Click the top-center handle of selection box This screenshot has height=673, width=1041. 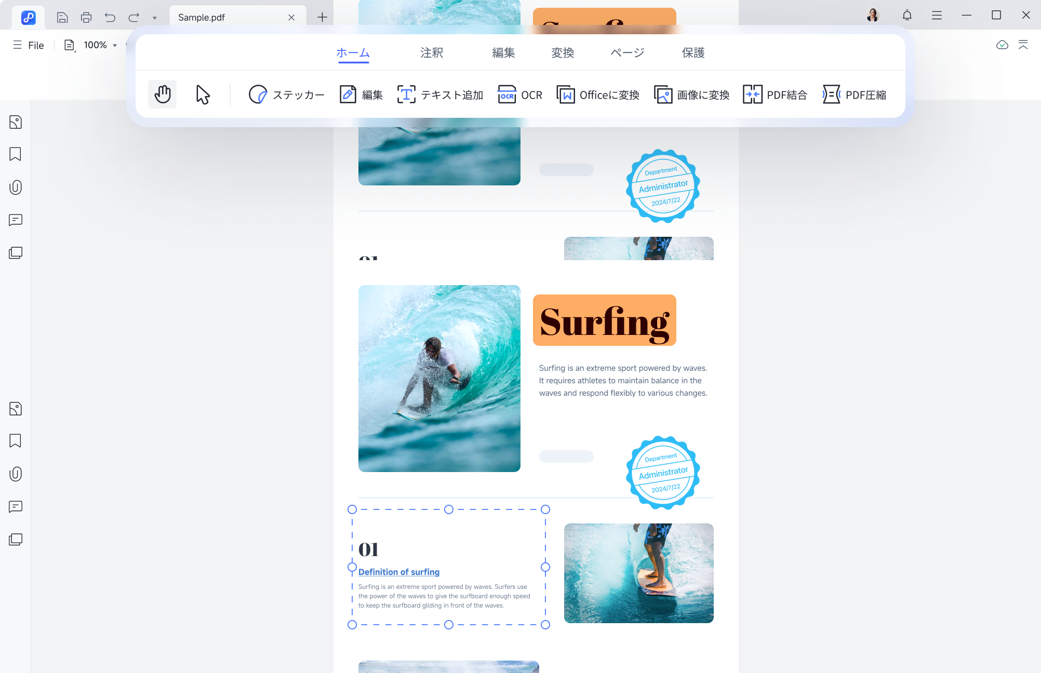(449, 509)
